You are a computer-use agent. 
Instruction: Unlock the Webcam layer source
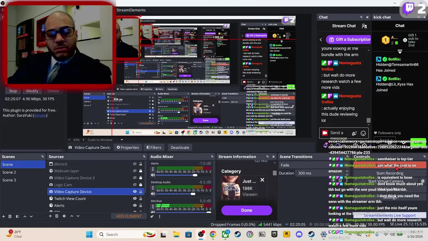click(x=140, y=171)
